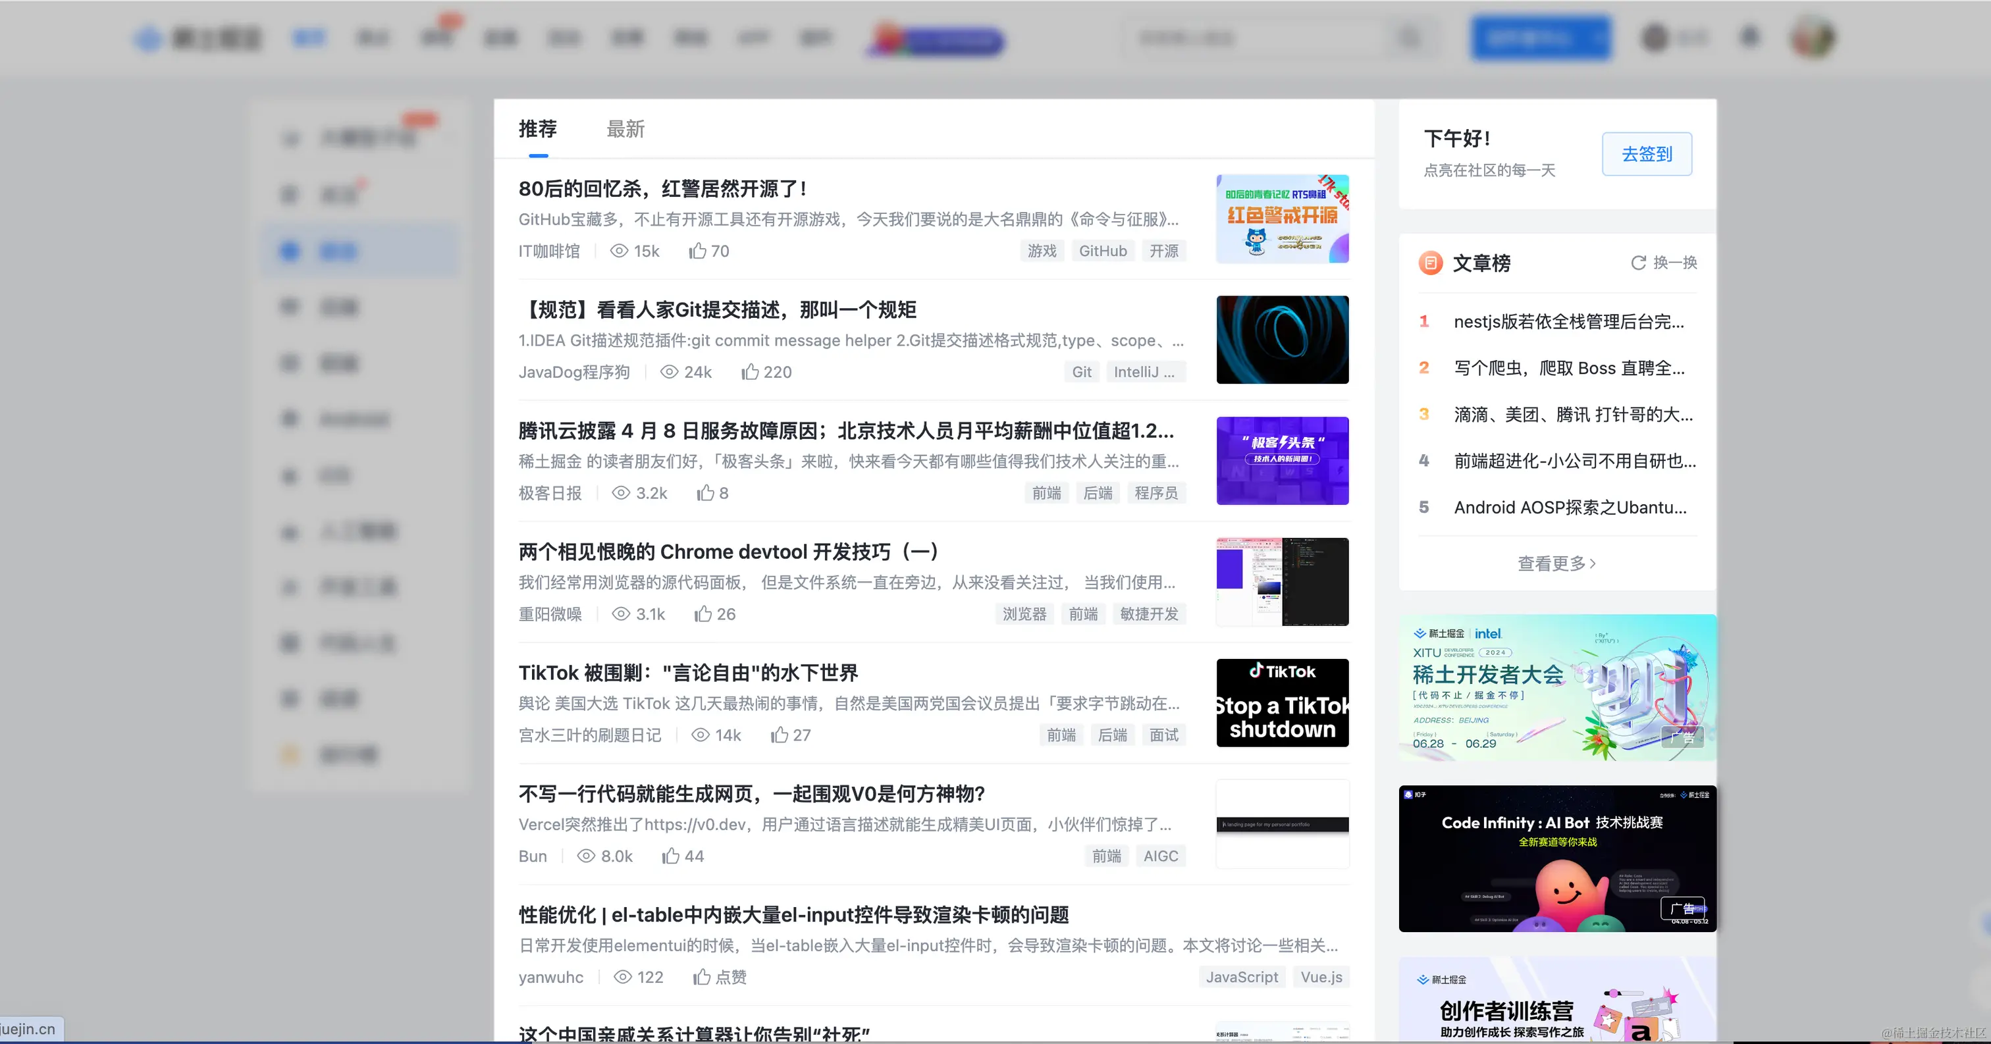
Task: Open the 创作者训练营 banner
Action: [1556, 999]
